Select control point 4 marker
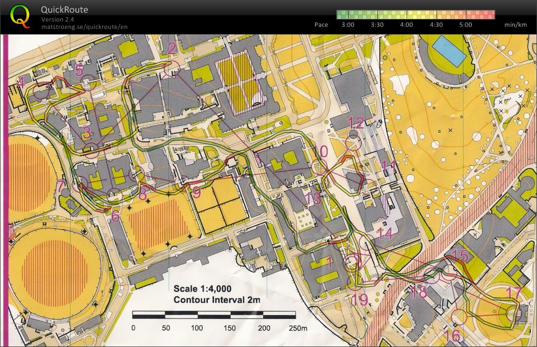 point(21,83)
